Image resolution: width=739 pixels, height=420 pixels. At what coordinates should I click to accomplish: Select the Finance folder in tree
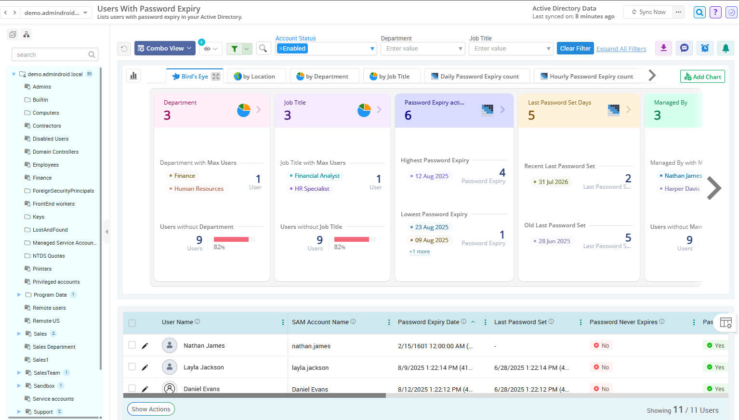pyautogui.click(x=42, y=178)
